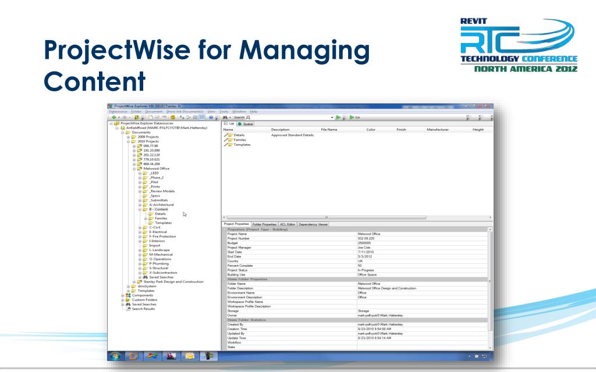596x372 pixels.
Task: Show hidden system tray icons arrow
Action: pyautogui.click(x=469, y=356)
